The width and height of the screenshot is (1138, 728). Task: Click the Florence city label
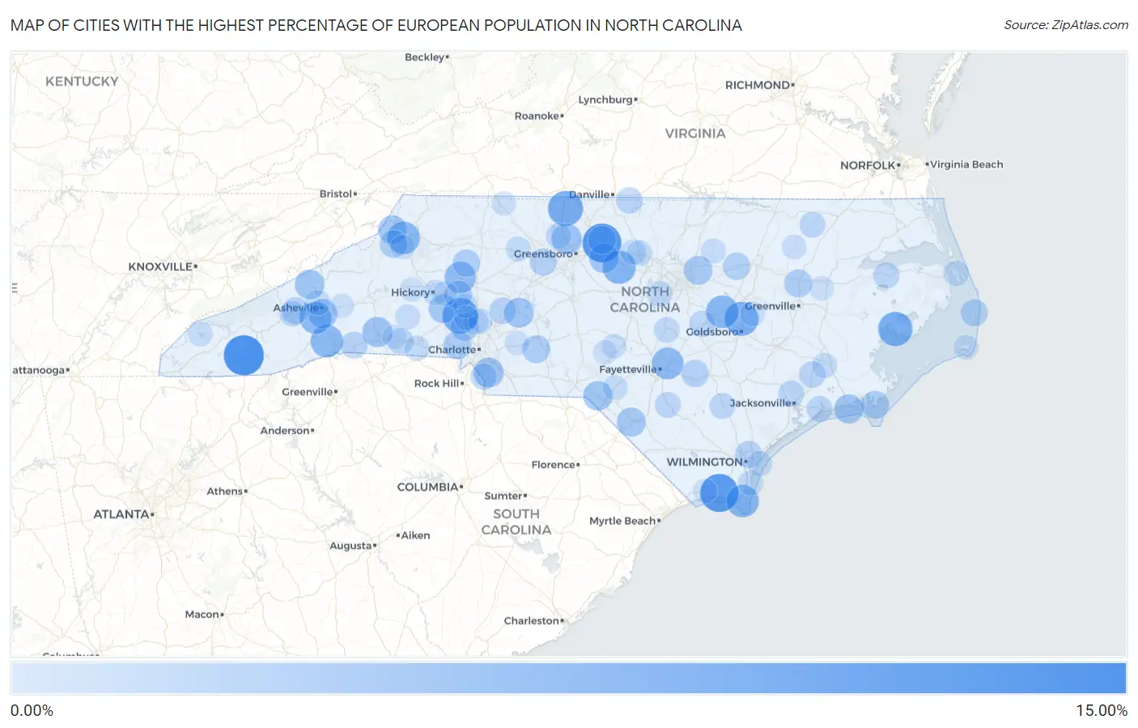[x=554, y=464]
